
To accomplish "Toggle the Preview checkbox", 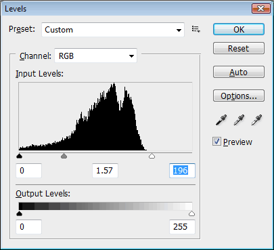I will tap(216, 142).
